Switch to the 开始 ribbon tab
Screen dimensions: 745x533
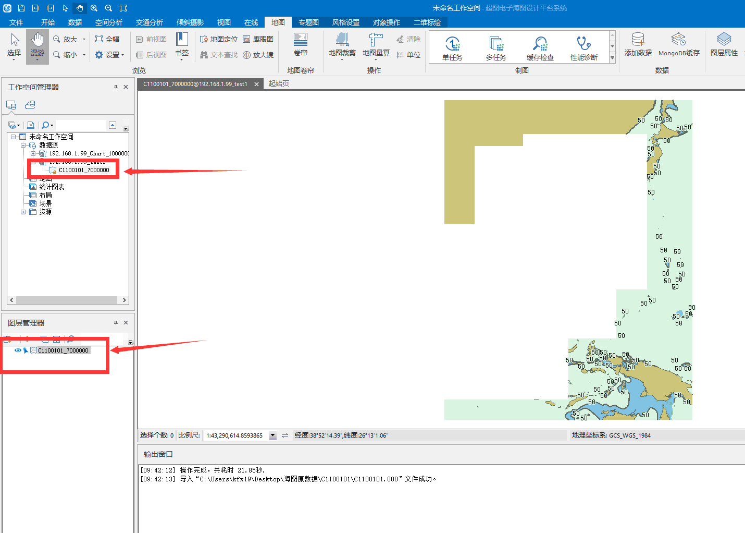[48, 22]
